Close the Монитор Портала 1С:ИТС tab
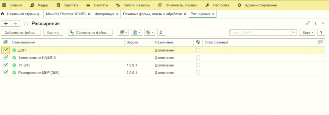This screenshot has width=329, height=115. pos(89,14)
